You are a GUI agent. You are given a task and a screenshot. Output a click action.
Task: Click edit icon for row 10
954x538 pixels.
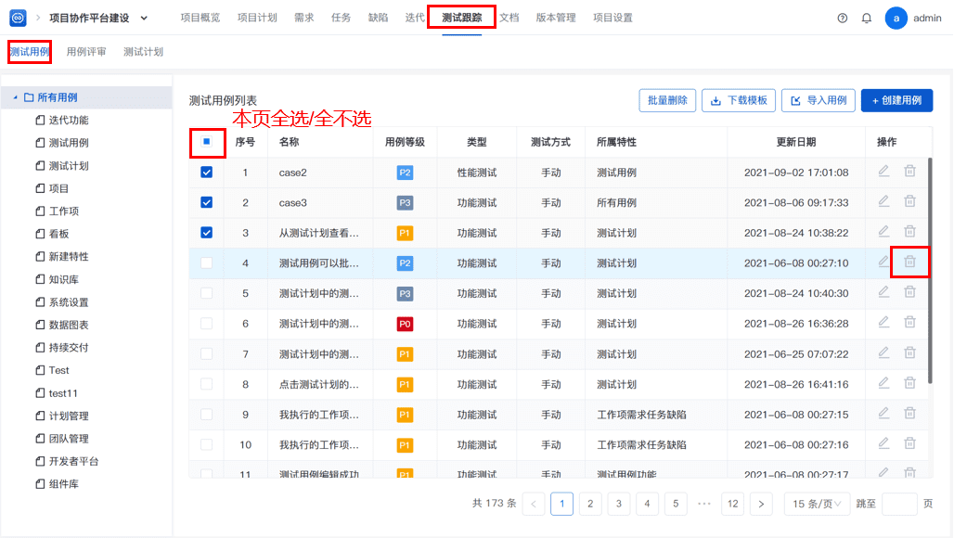click(x=883, y=443)
